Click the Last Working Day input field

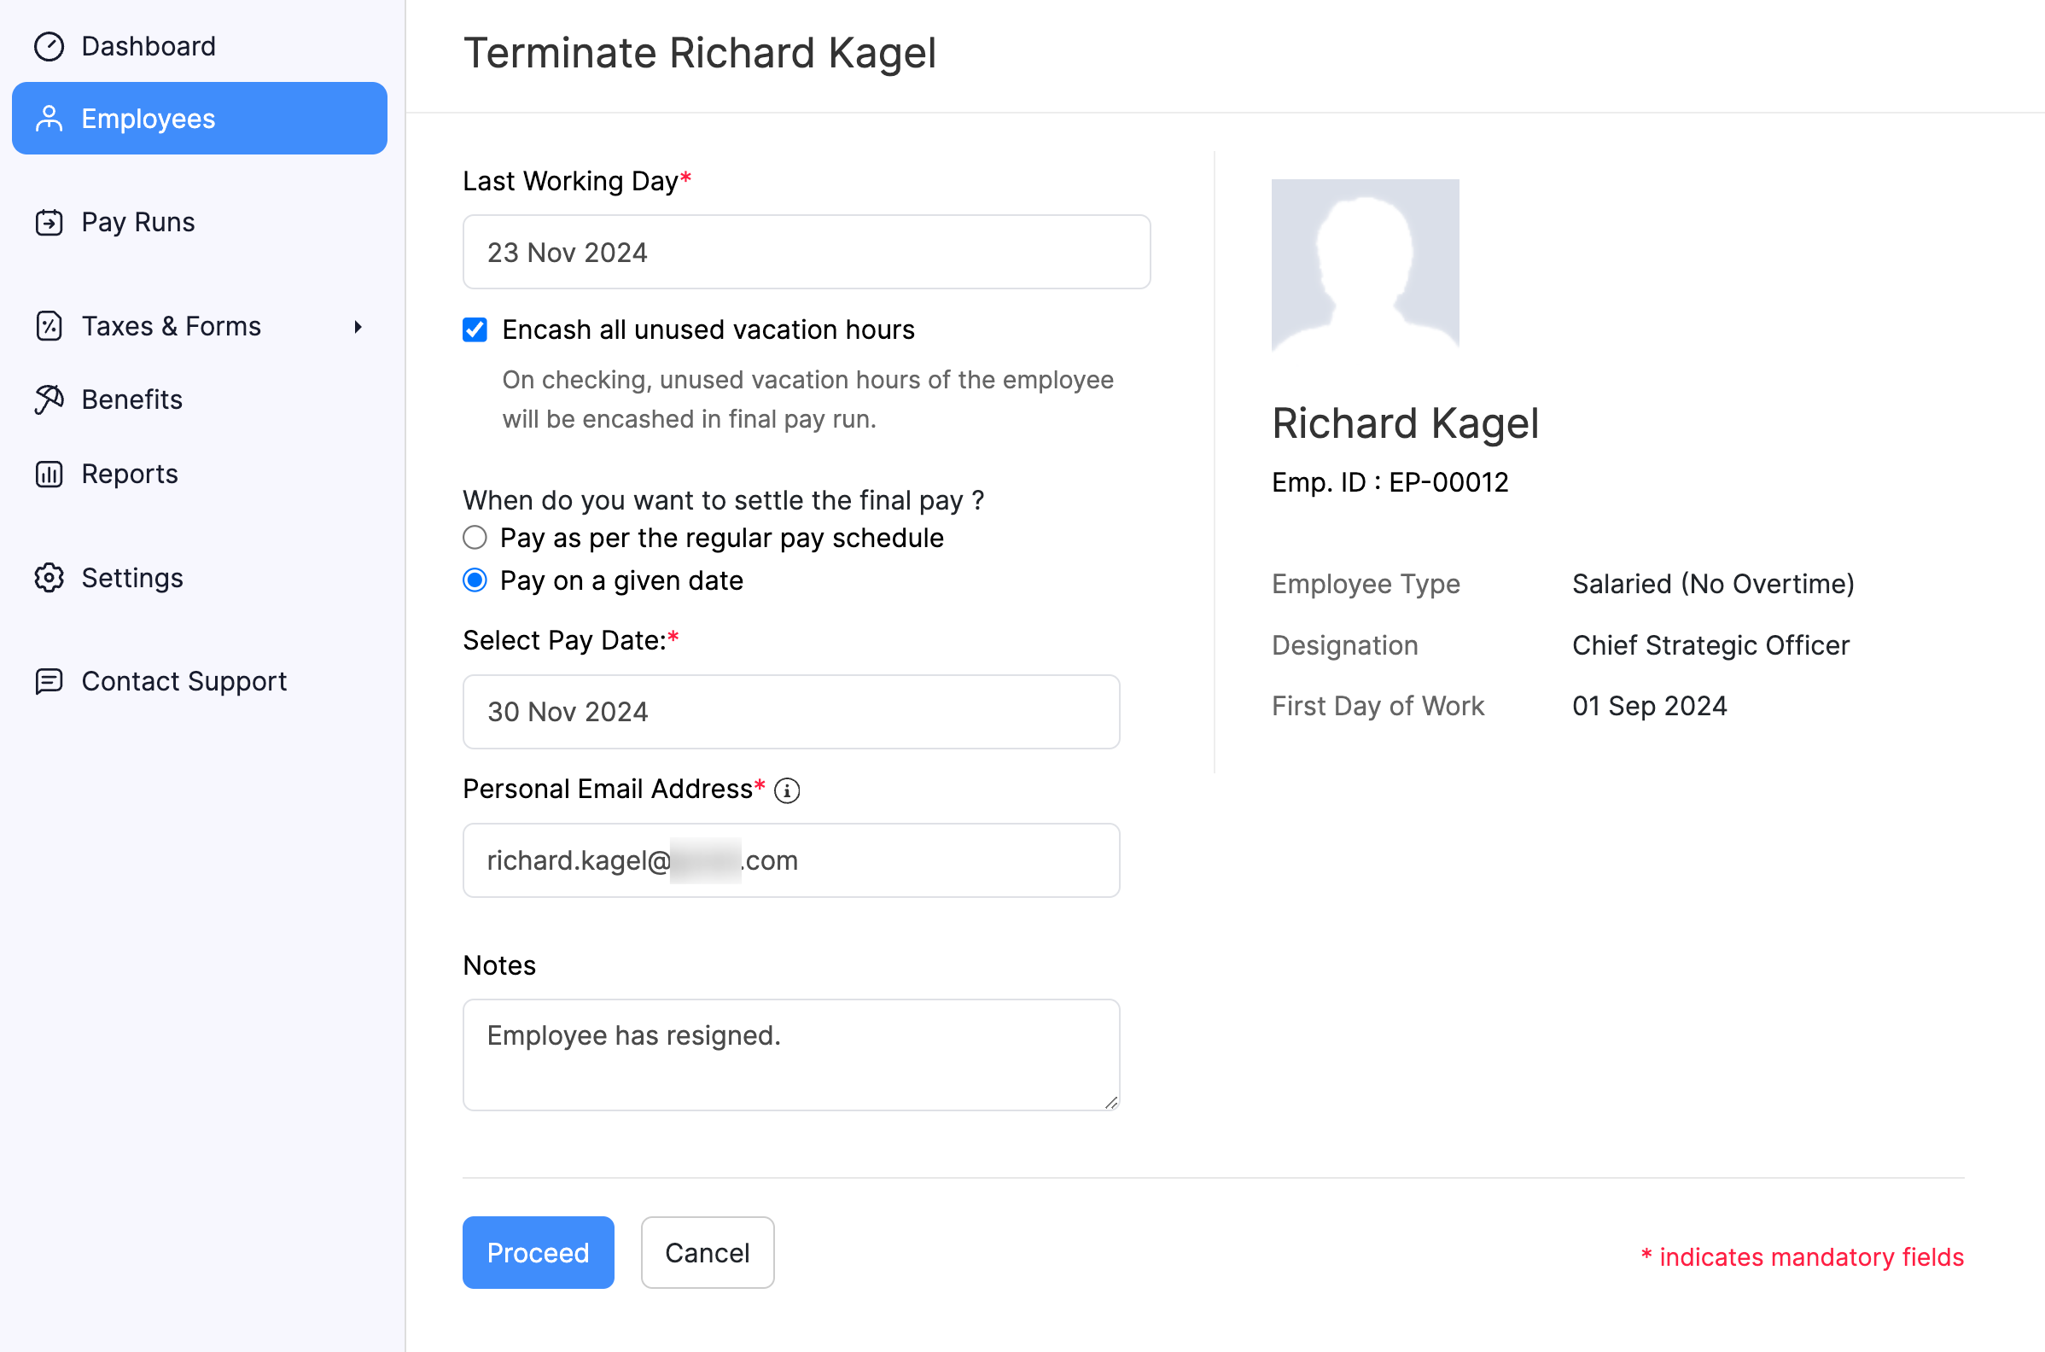coord(807,252)
